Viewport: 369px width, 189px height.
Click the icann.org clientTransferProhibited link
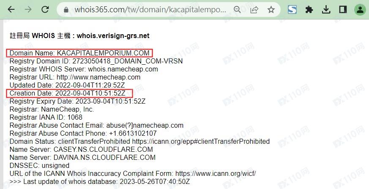click(201, 142)
